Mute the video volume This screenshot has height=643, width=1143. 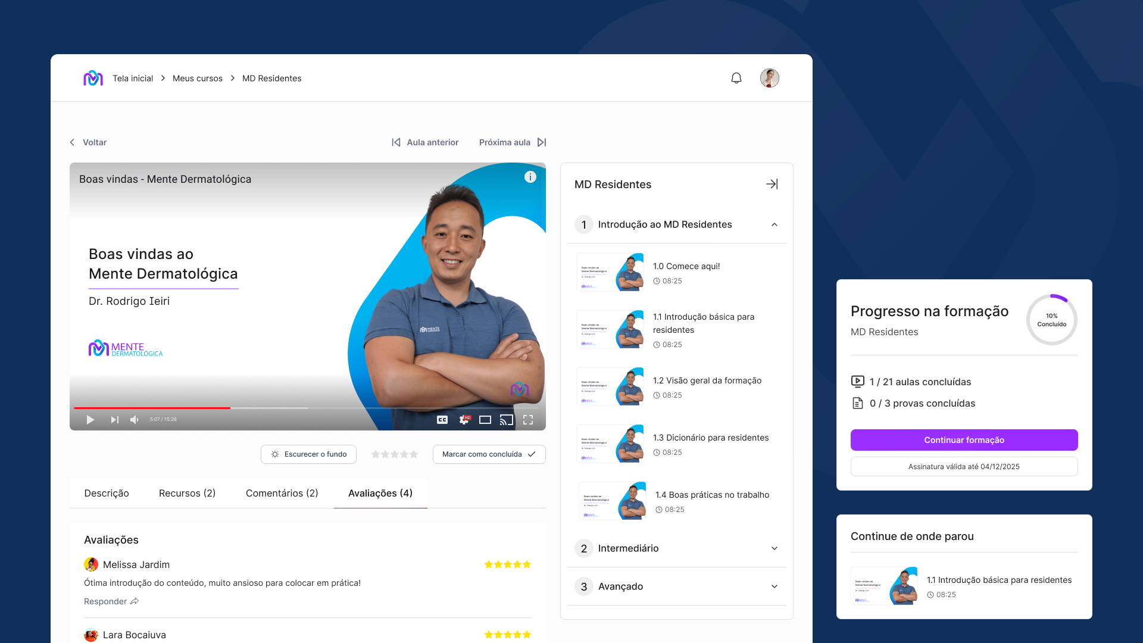point(135,420)
